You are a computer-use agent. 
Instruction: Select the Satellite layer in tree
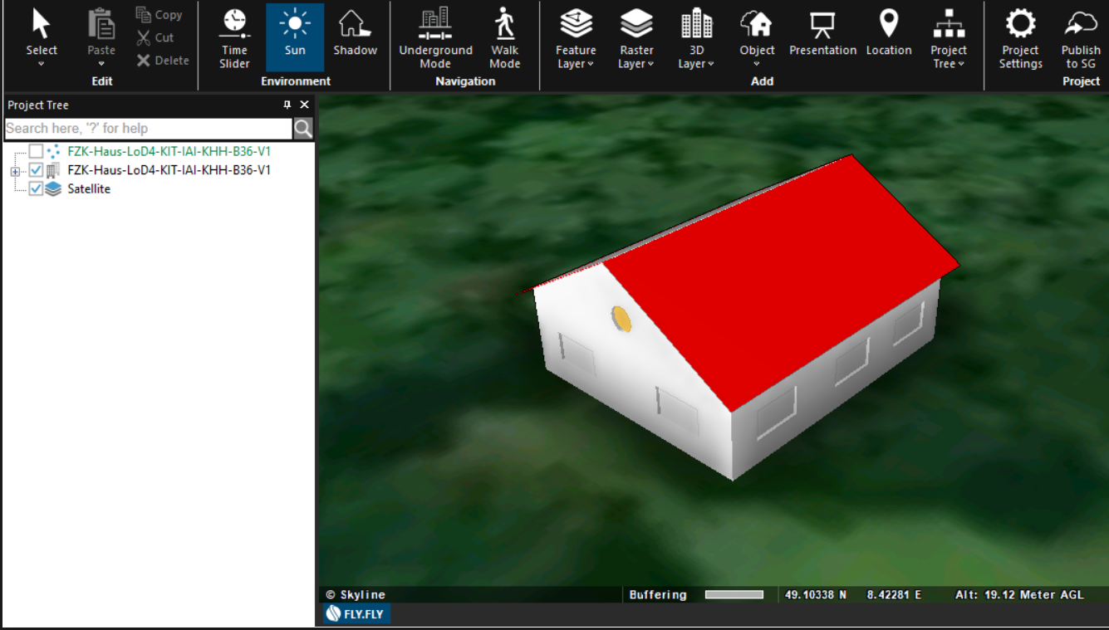coord(89,188)
